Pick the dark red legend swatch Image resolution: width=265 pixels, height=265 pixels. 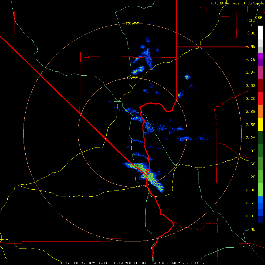click(x=260, y=85)
